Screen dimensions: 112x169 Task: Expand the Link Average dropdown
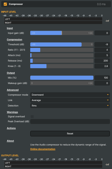point(70,100)
